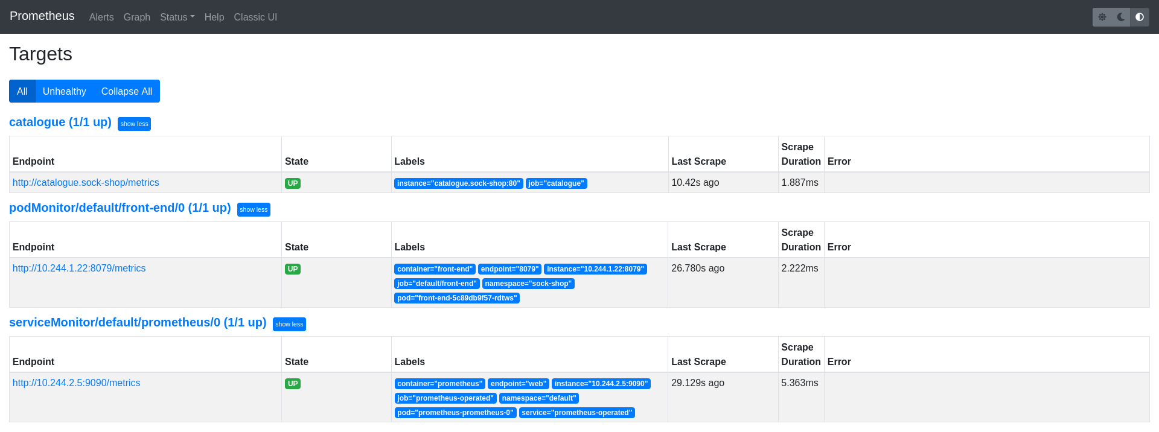Viewport: 1159px width, 432px height.
Task: Open the 10.244.1.22:8079 metrics endpoint
Action: pyautogui.click(x=79, y=268)
